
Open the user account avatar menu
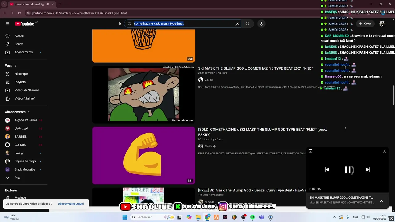click(382, 24)
